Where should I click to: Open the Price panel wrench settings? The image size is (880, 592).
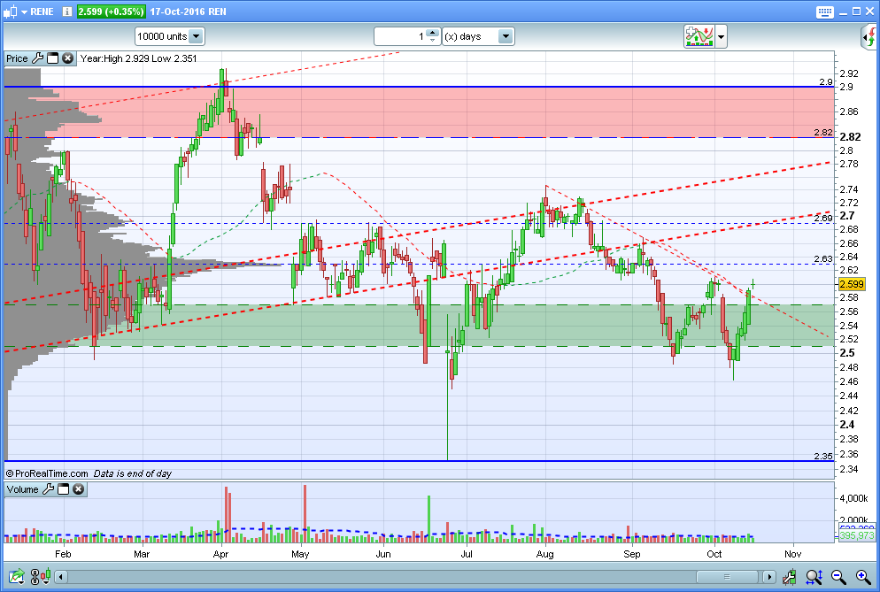pyautogui.click(x=37, y=58)
